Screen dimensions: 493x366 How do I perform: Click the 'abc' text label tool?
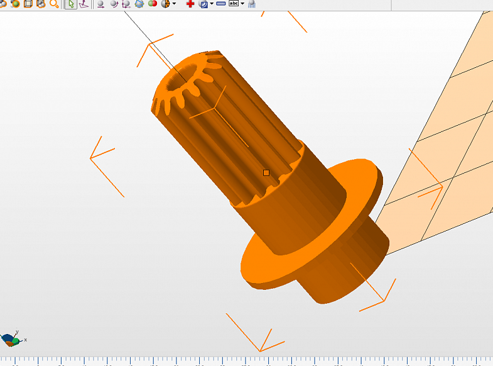234,4
